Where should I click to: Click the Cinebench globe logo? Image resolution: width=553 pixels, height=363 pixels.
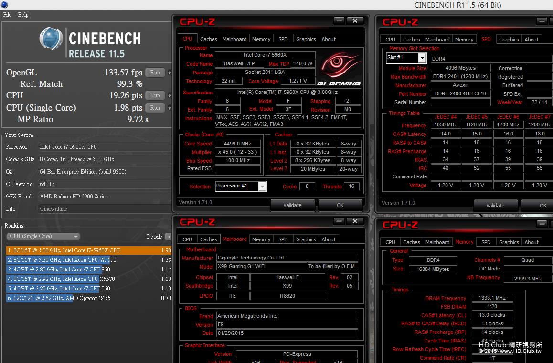(51, 39)
